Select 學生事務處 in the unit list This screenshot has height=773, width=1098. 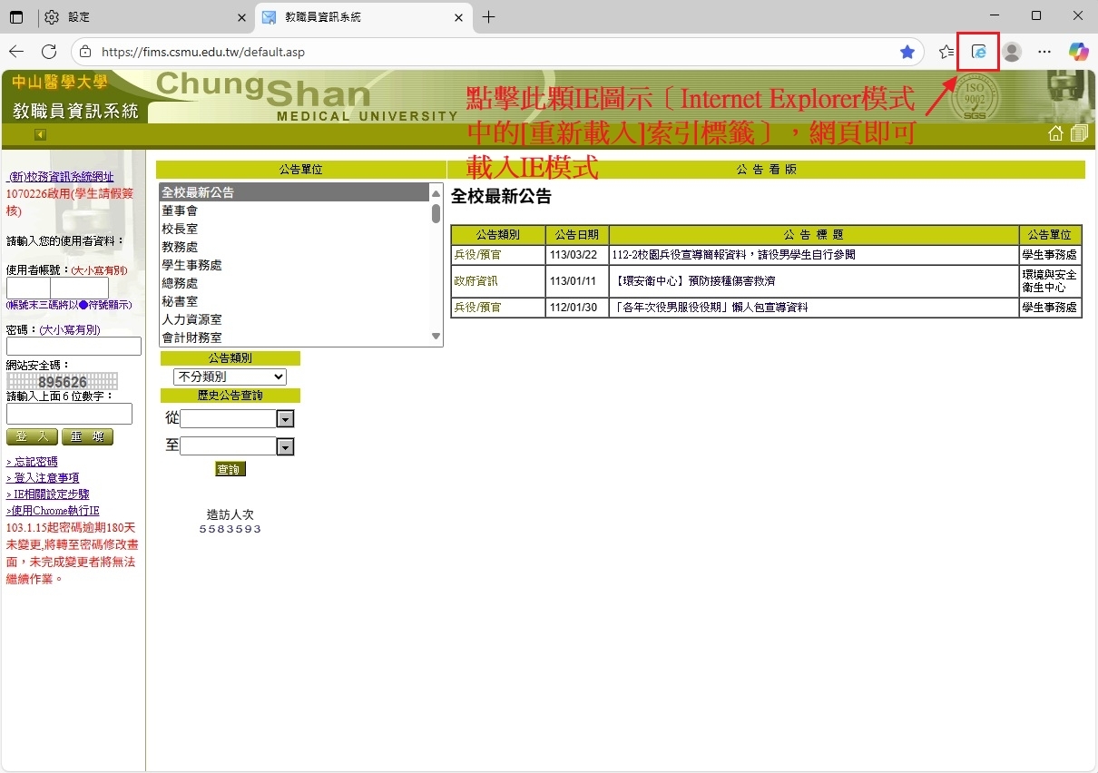point(191,265)
